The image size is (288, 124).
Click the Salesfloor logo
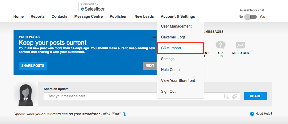click(x=93, y=9)
